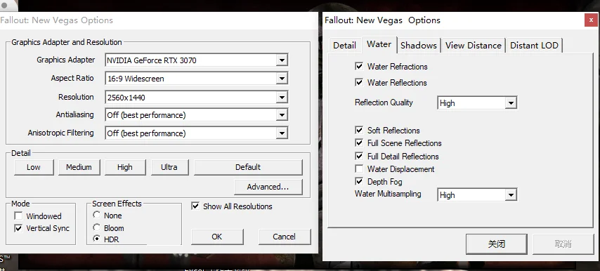Open Anisotropic Filtering options

click(x=196, y=133)
